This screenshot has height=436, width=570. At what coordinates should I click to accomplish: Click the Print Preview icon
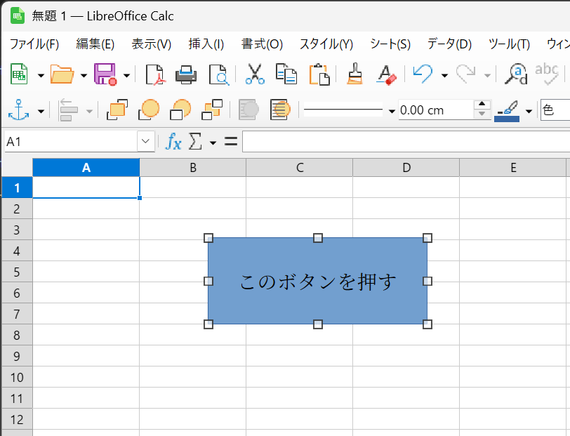point(218,74)
